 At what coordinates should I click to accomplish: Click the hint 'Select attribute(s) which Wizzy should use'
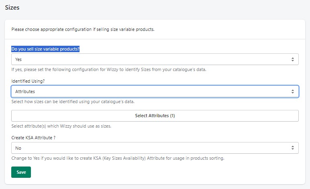[x=61, y=126]
